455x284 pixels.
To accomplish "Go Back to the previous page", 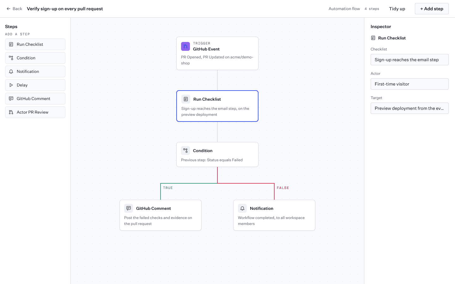I will click(14, 9).
